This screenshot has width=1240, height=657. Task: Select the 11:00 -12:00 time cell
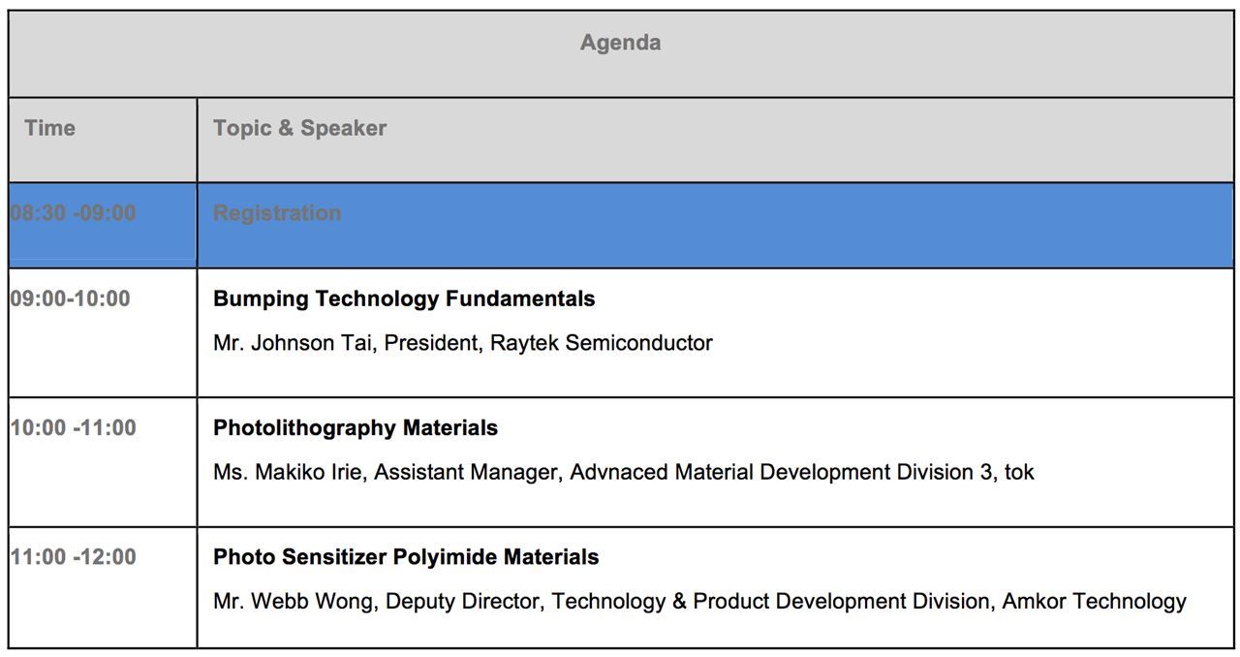point(74,557)
